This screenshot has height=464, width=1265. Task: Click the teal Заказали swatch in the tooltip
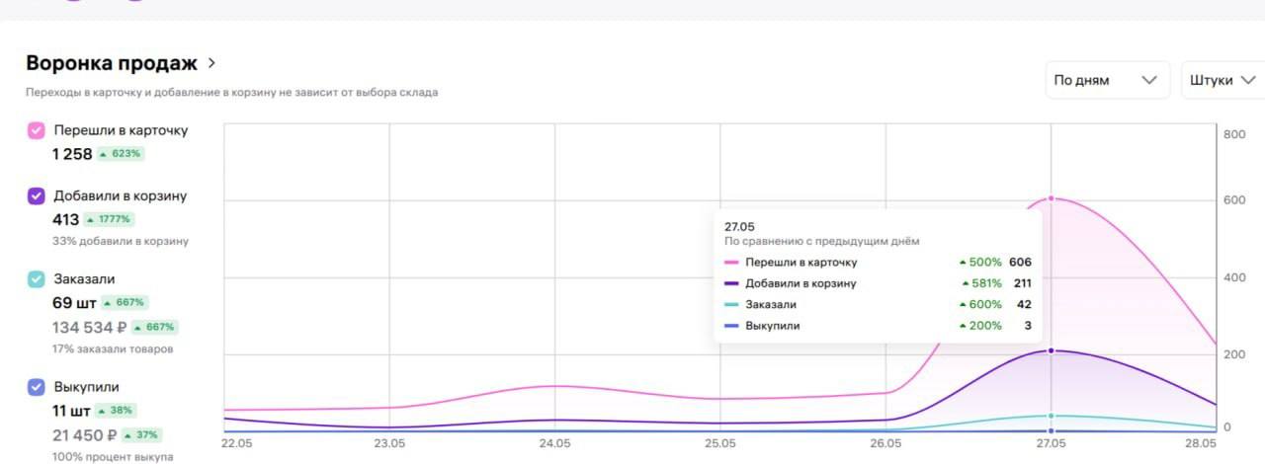tap(731, 304)
